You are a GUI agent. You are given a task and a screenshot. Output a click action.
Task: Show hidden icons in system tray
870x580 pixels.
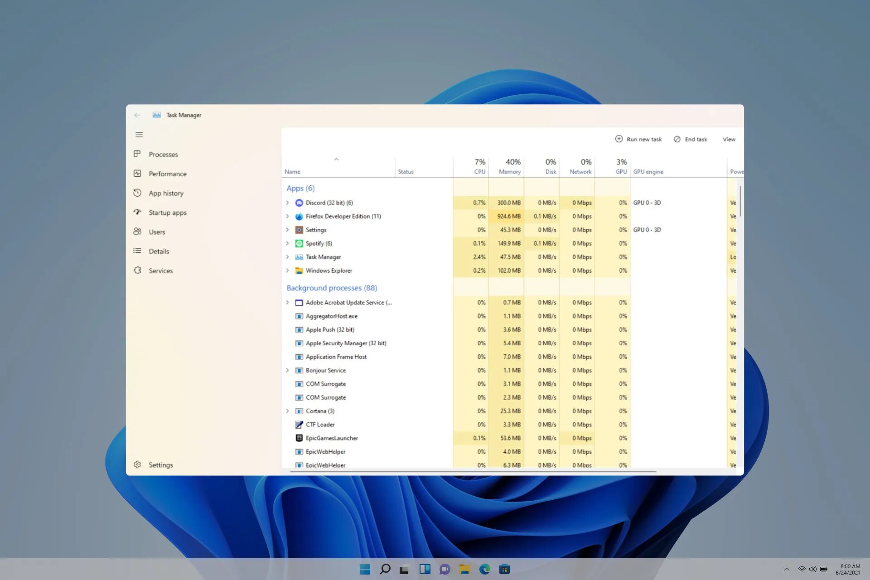(x=787, y=570)
